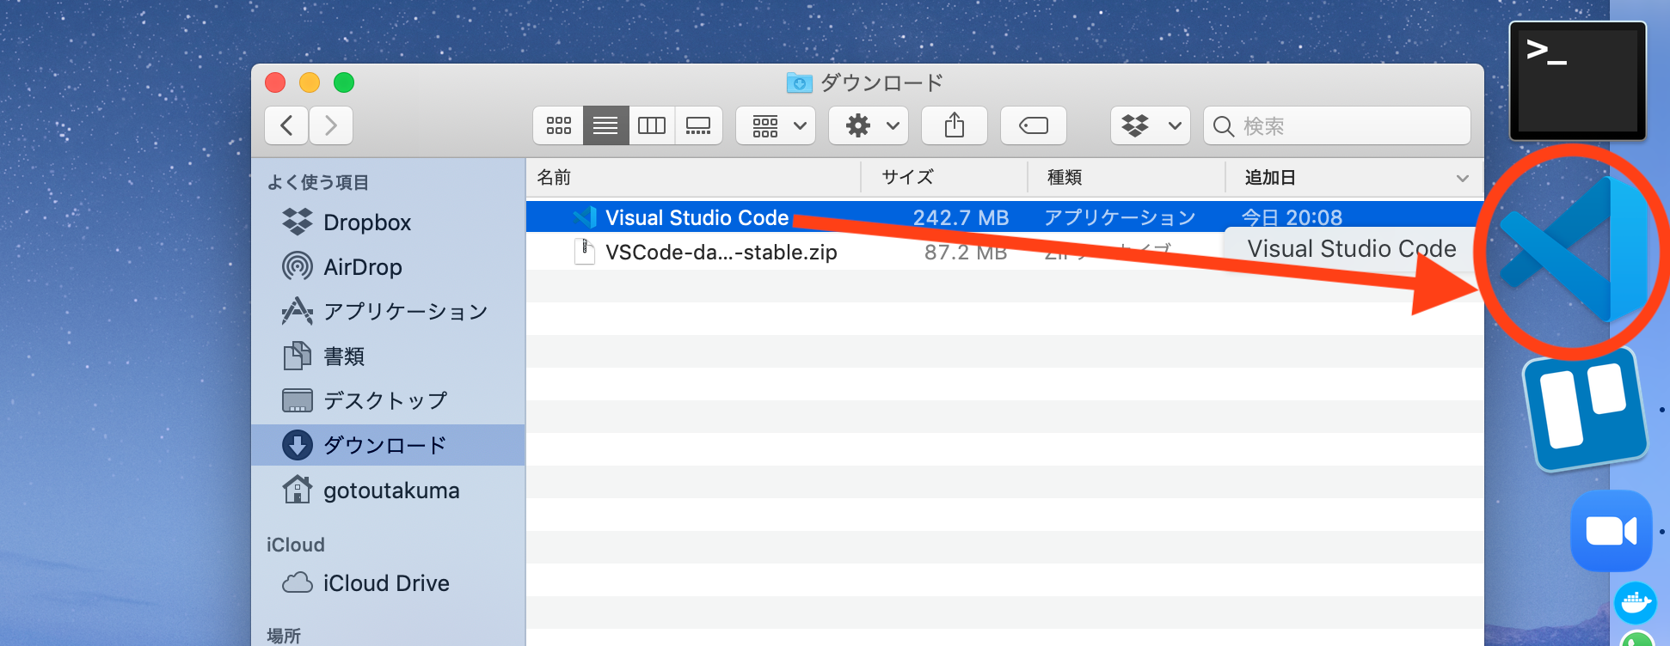
Task: Sort by 名前 column header
Action: (x=693, y=178)
